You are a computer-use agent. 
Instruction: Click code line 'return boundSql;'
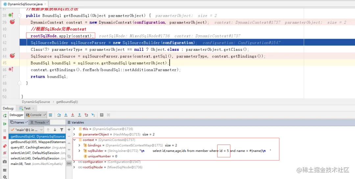click(x=49, y=76)
